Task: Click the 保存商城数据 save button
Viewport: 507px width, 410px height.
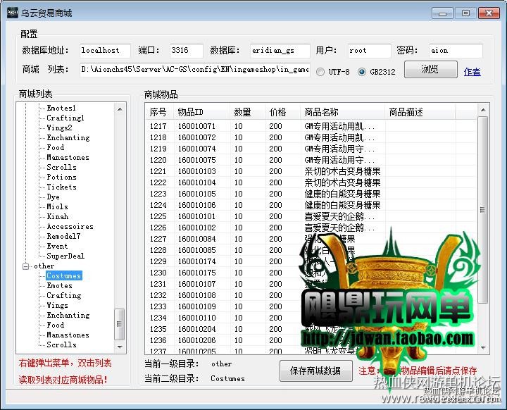Action: pos(316,371)
